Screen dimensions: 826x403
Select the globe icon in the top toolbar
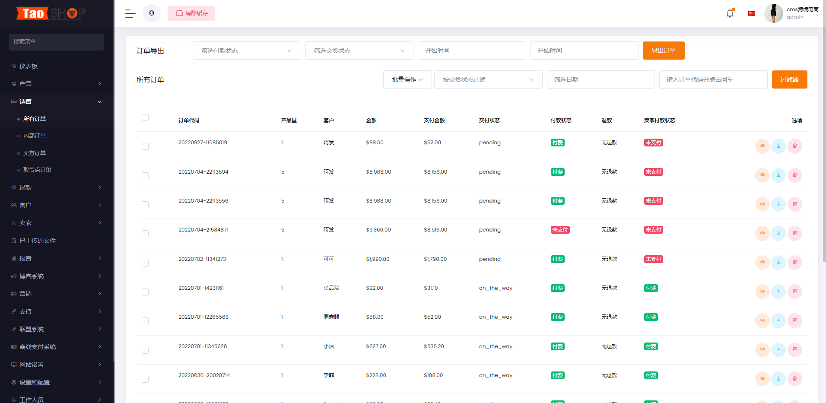[151, 13]
